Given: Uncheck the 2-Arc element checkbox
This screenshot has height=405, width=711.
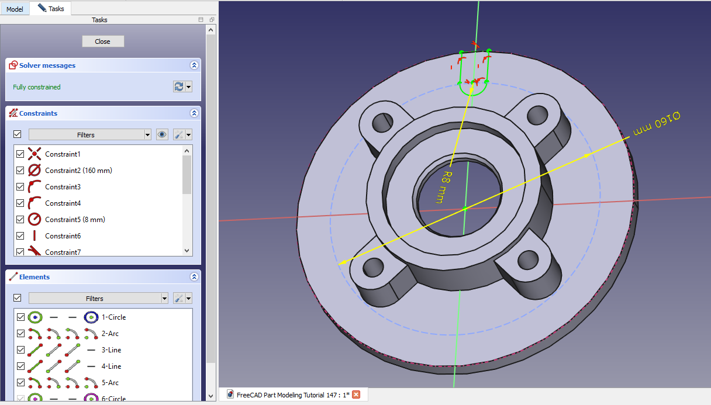Looking at the screenshot, I should (x=20, y=334).
